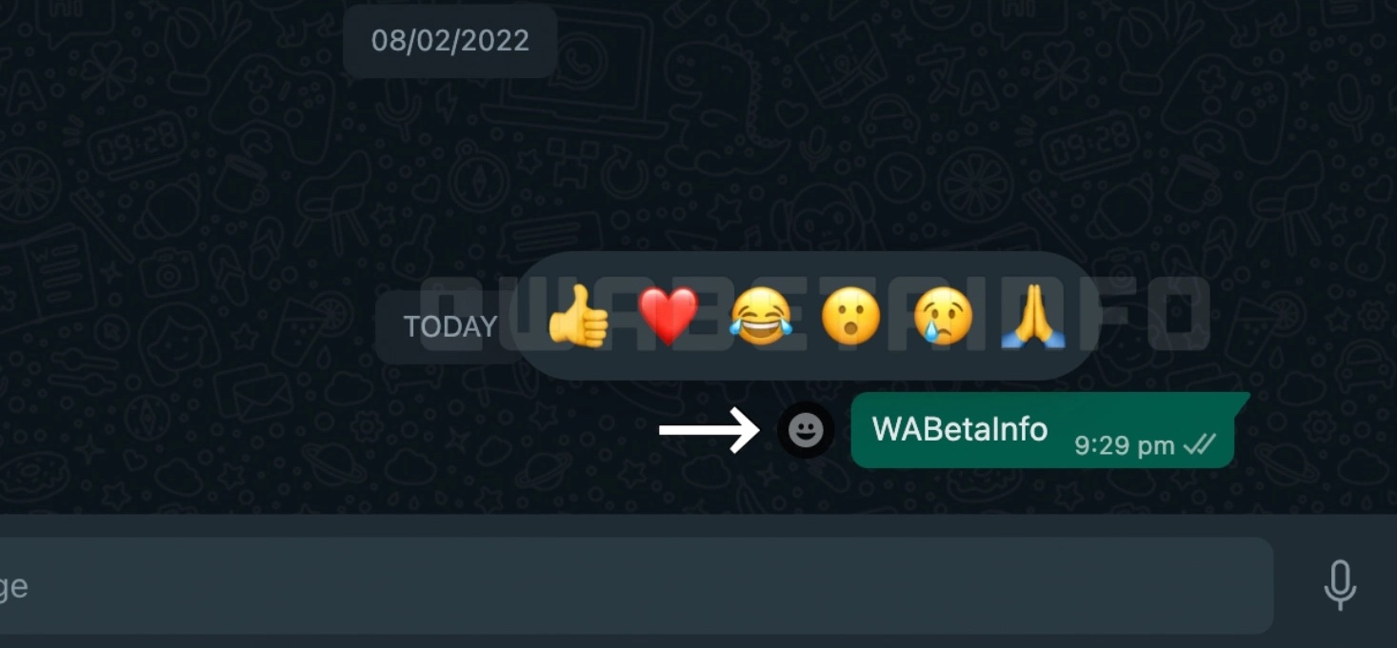Viewport: 1397px width, 648px height.
Task: Click the pointed tail of green bubble
Action: tap(1241, 400)
